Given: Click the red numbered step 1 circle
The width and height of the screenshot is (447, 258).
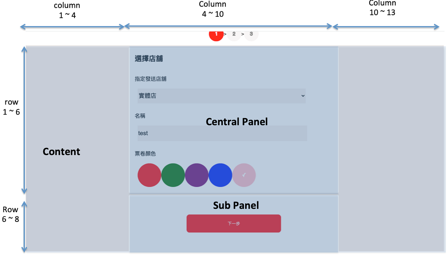Looking at the screenshot, I should pyautogui.click(x=216, y=34).
